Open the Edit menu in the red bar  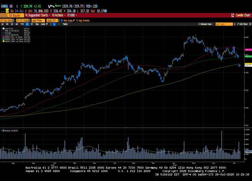72,15
